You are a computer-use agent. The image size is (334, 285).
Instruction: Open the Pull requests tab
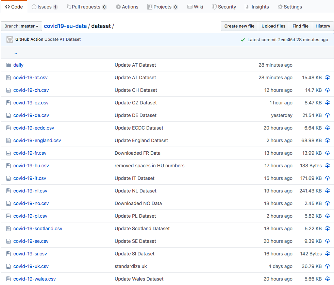pos(86,7)
